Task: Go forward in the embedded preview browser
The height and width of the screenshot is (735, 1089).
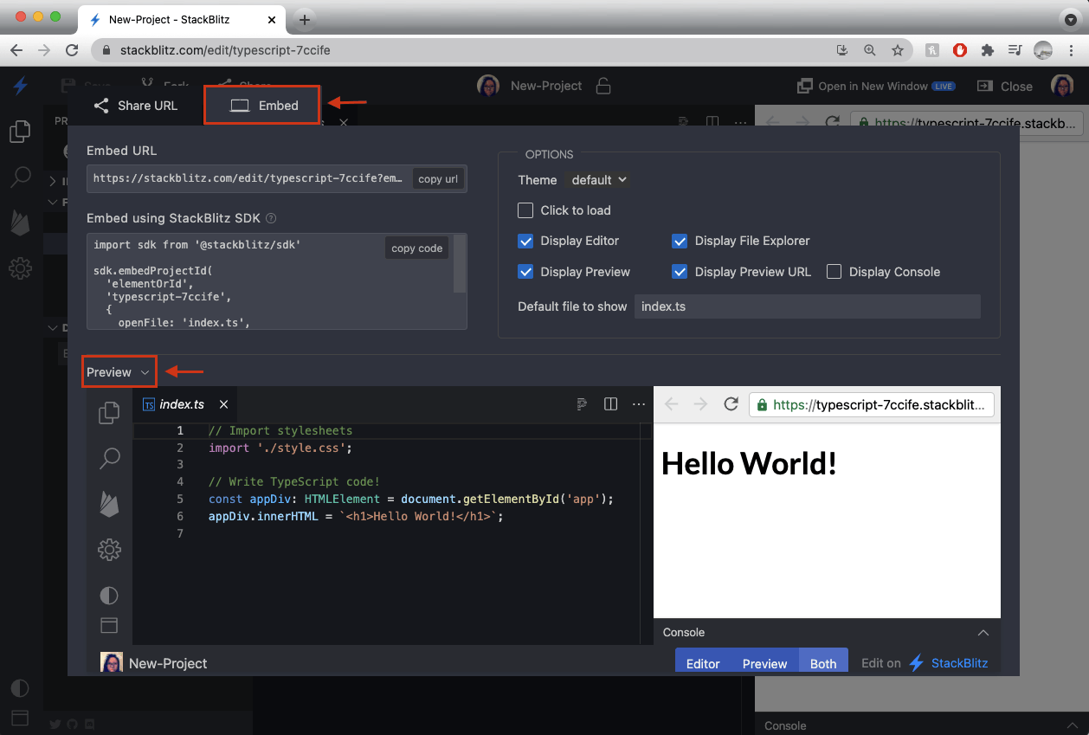Action: 700,404
